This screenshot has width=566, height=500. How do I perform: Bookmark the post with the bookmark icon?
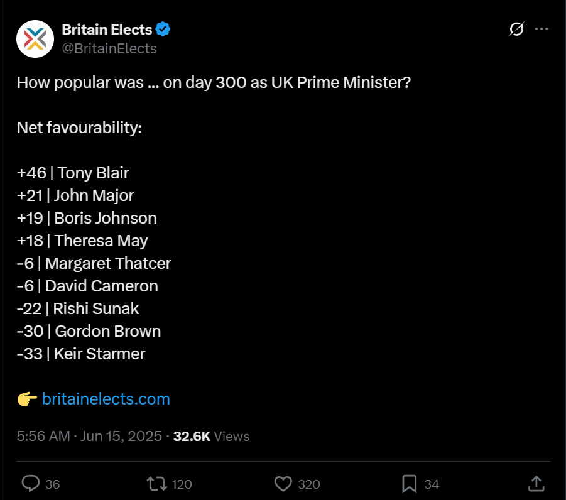(x=410, y=484)
